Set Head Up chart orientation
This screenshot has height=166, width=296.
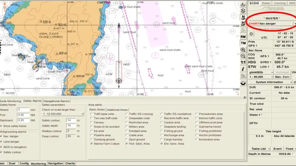point(243,24)
